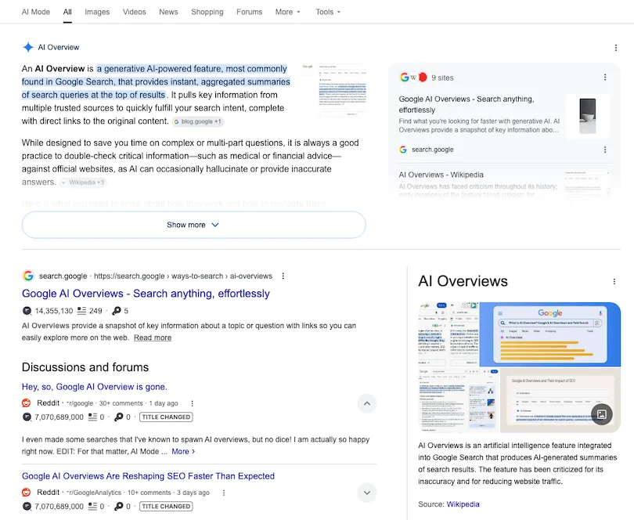Go to the Forums tab
Viewport: 634px width, 520px height.
point(249,12)
